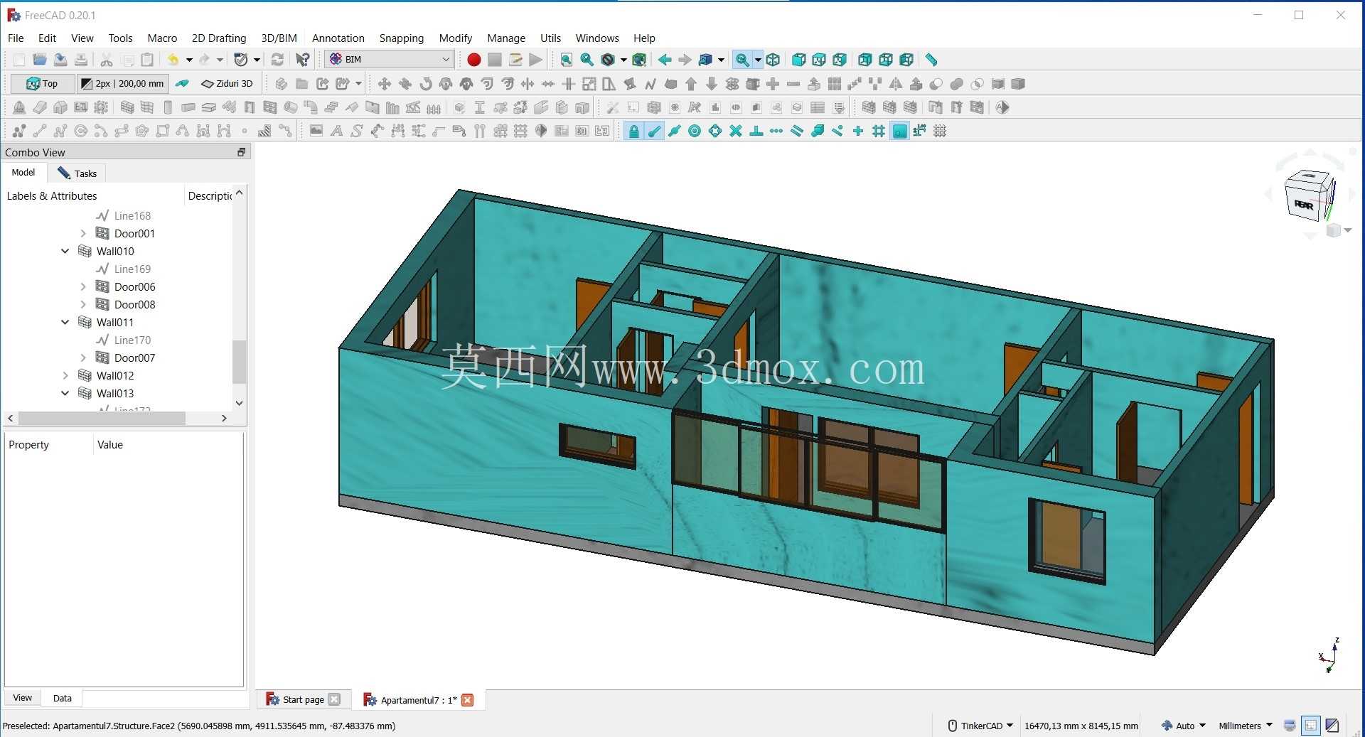Open a document with the Open icon
Viewport: 1365px width, 737px height.
(x=40, y=60)
